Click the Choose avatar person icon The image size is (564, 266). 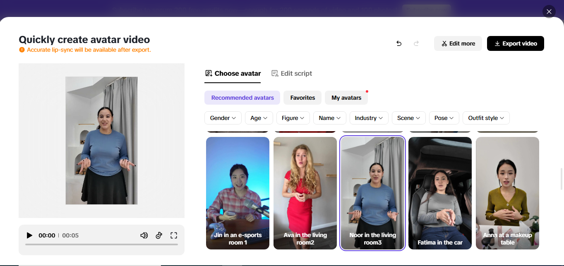click(208, 73)
